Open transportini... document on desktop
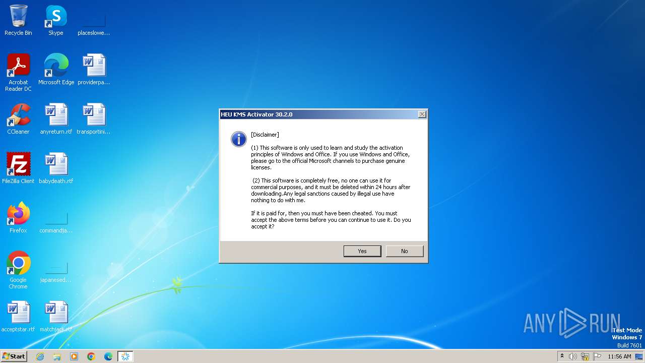The width and height of the screenshot is (645, 363). click(94, 119)
